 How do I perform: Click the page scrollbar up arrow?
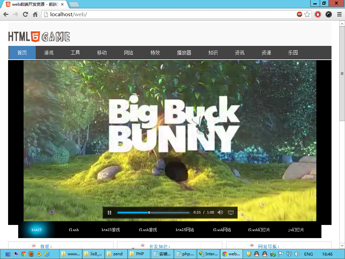click(342, 24)
